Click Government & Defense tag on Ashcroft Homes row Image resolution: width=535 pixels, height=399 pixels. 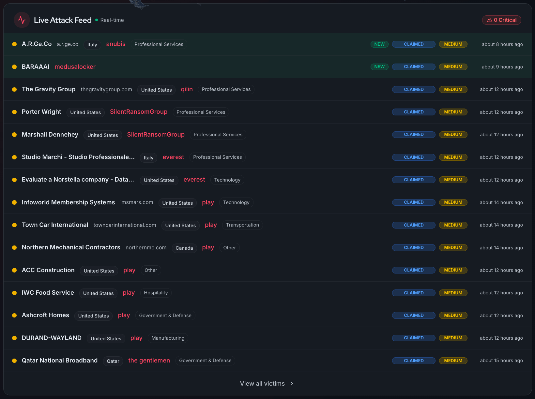click(165, 316)
